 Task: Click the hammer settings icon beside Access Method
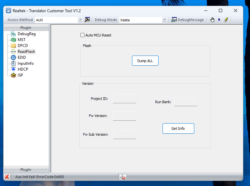pos(87,20)
